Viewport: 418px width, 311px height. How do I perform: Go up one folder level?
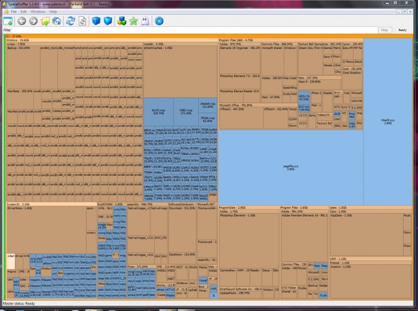(x=45, y=21)
